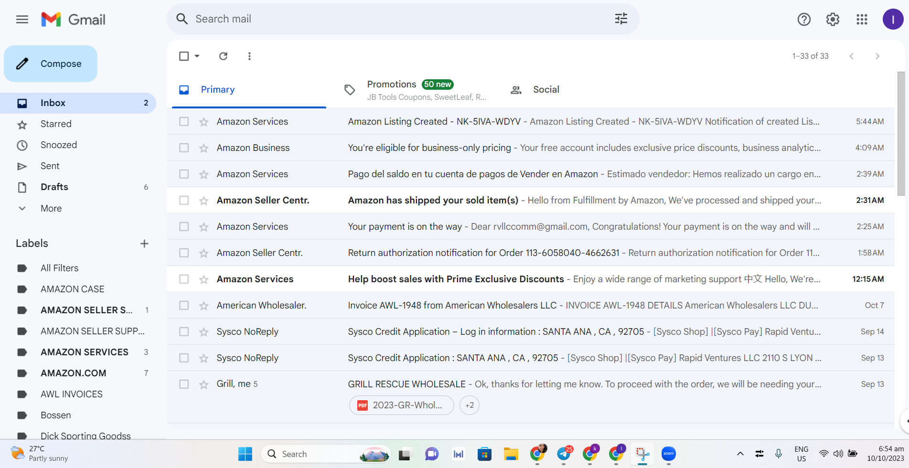This screenshot has width=909, height=468.
Task: Show hidden system tray icons
Action: [740, 454]
